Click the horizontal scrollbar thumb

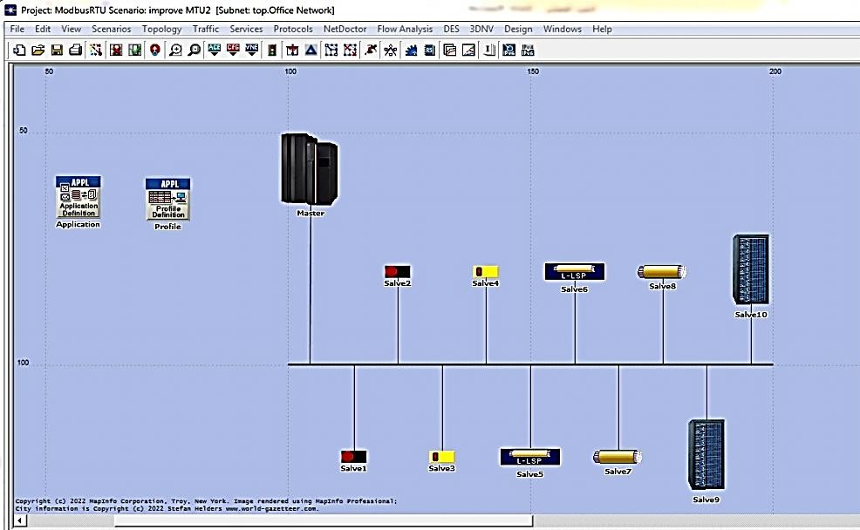pos(324,520)
